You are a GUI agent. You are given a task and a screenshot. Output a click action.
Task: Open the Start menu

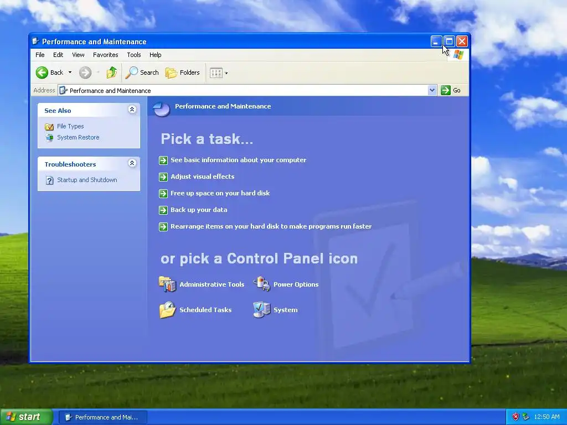point(26,417)
